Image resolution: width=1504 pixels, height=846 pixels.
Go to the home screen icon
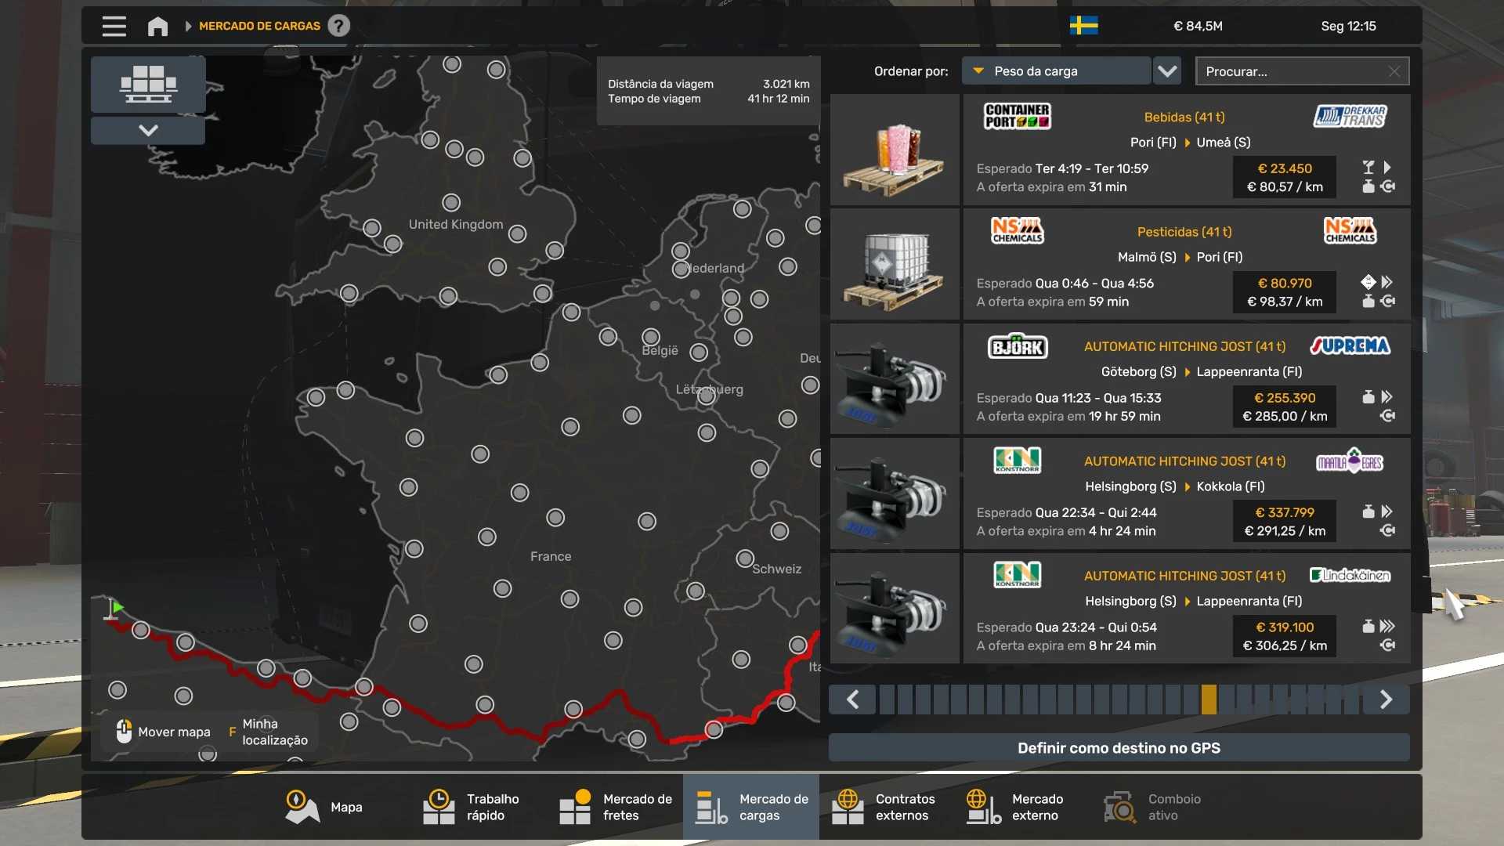pyautogui.click(x=157, y=27)
